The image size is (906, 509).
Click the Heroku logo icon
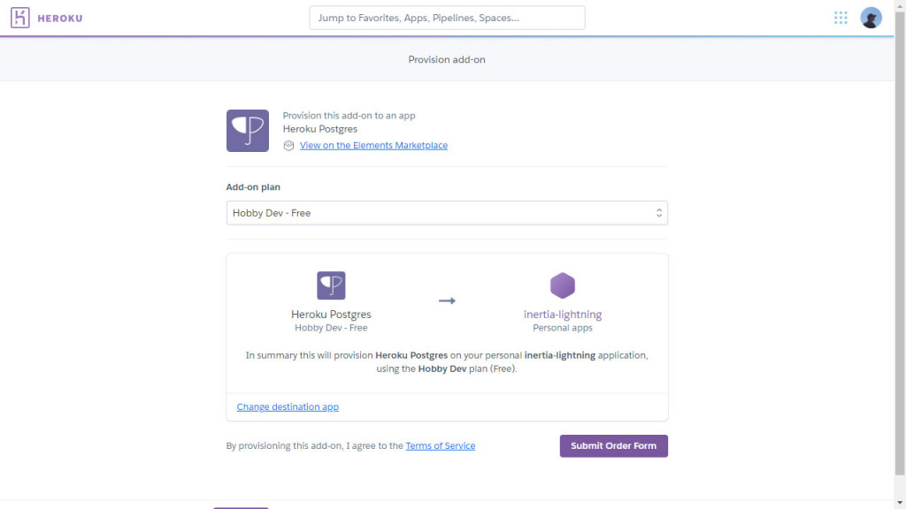tap(19, 18)
